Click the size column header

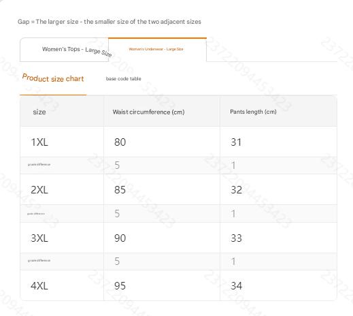point(39,112)
